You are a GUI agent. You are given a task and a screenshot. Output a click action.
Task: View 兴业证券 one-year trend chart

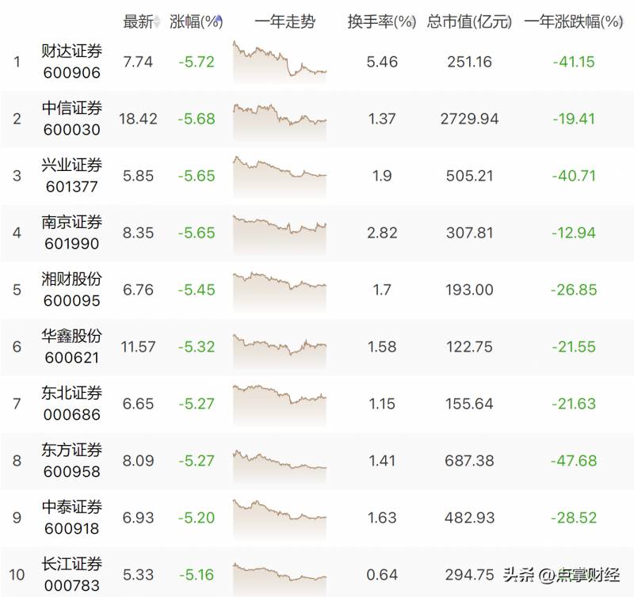pos(280,177)
